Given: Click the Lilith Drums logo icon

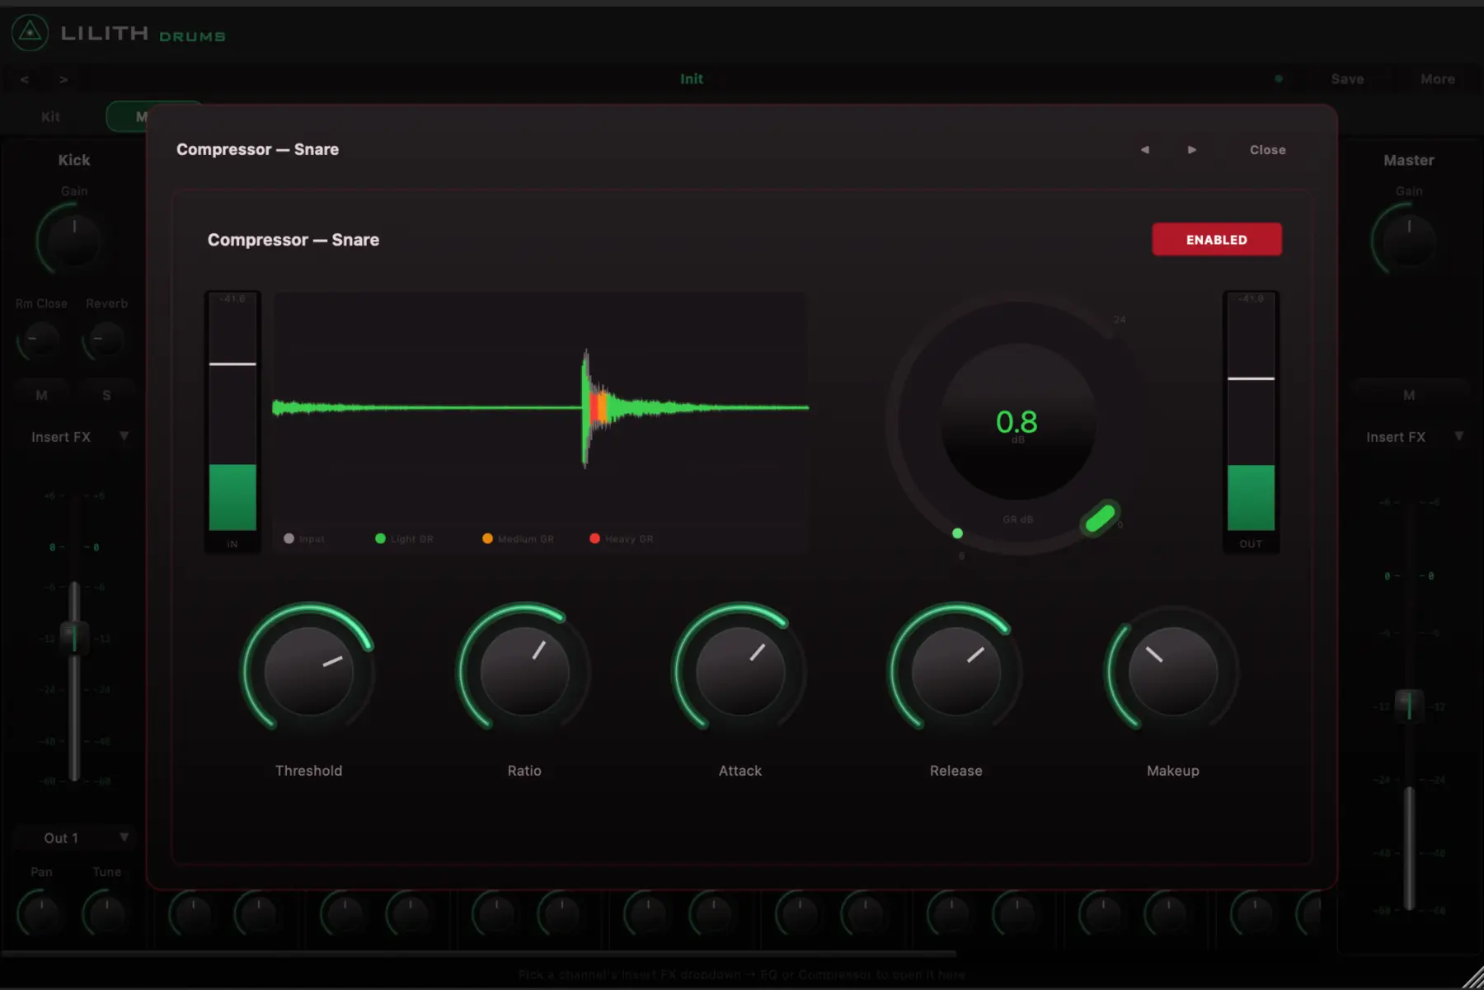Looking at the screenshot, I should click(30, 33).
